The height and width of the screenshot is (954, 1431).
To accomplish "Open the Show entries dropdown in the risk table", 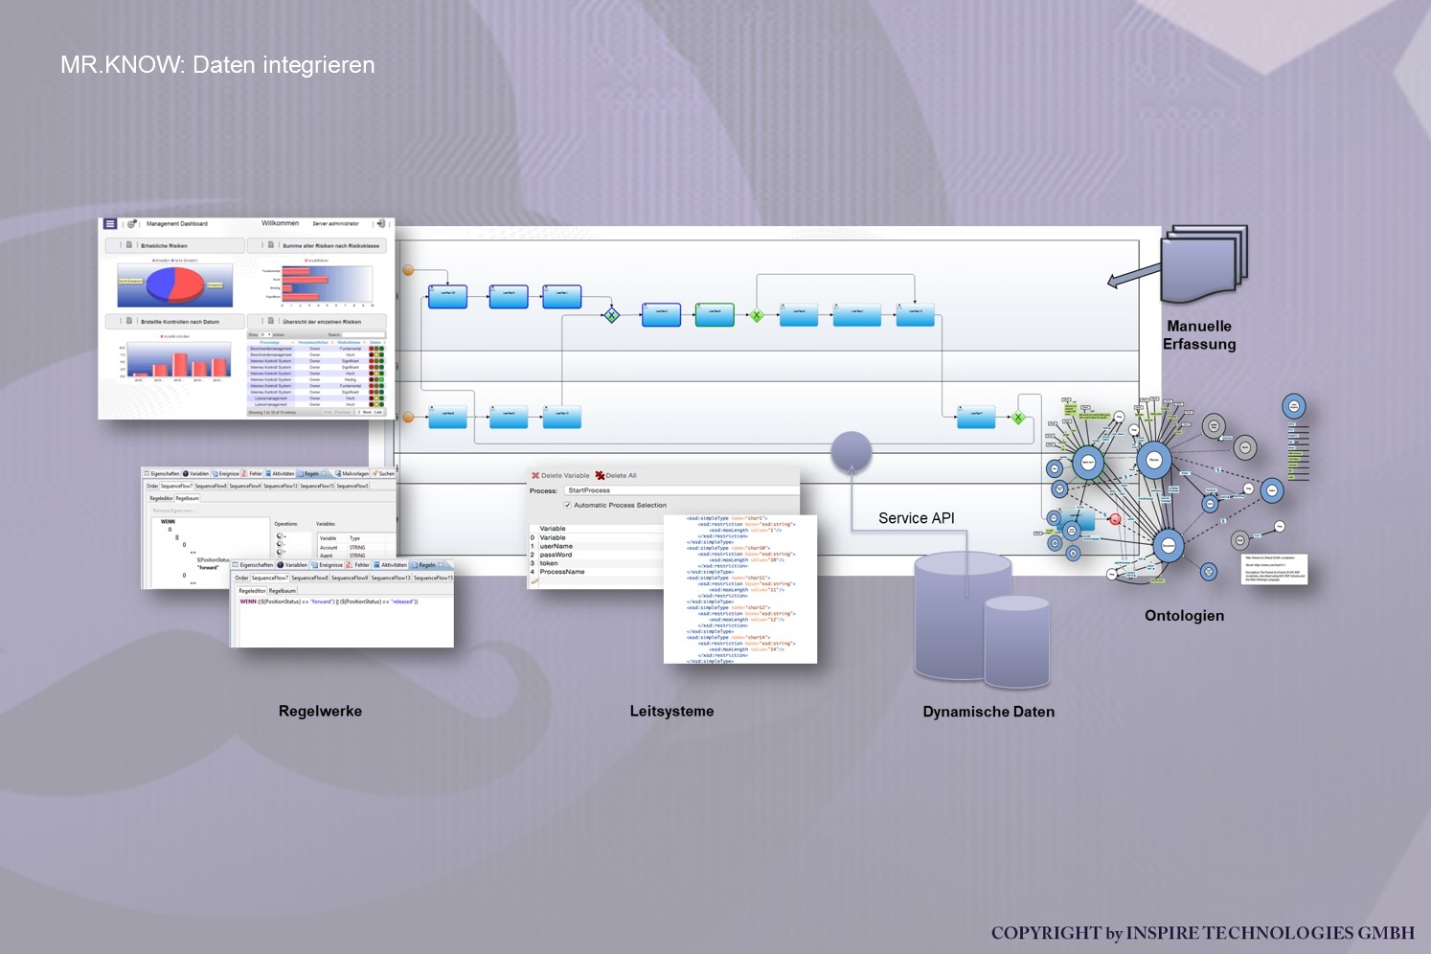I will tap(266, 334).
